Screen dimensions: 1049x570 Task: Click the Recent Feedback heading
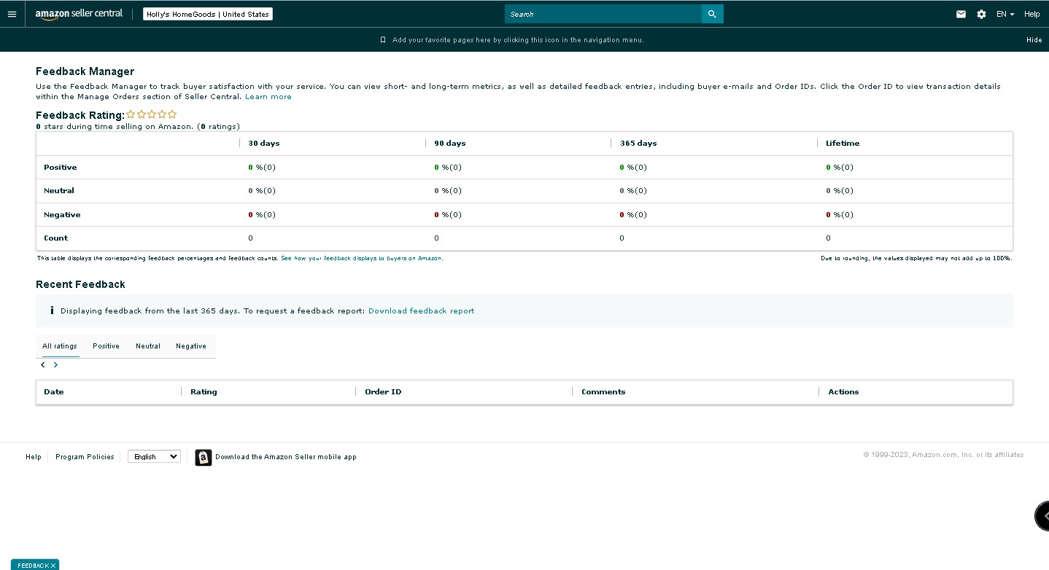click(x=80, y=284)
